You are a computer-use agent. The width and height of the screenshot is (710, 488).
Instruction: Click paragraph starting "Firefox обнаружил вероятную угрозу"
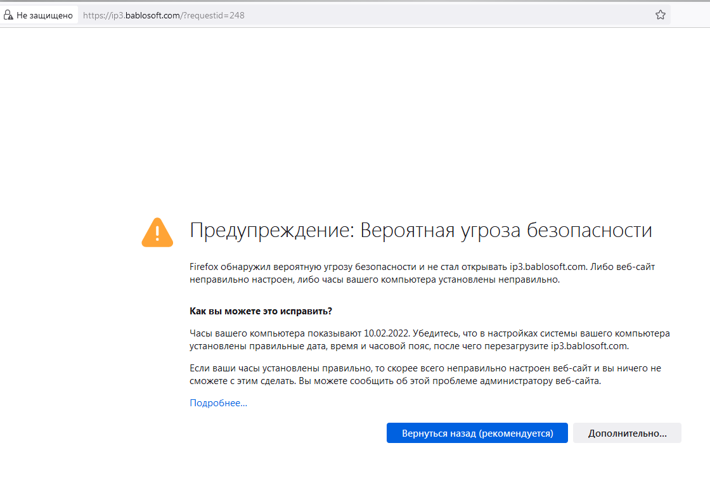422,273
